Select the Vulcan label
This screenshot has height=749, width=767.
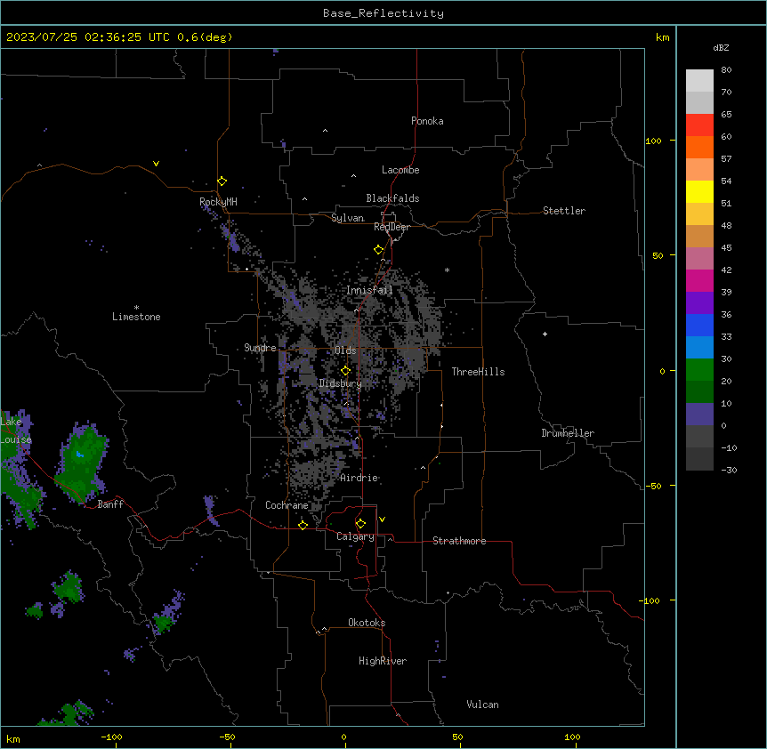482,705
